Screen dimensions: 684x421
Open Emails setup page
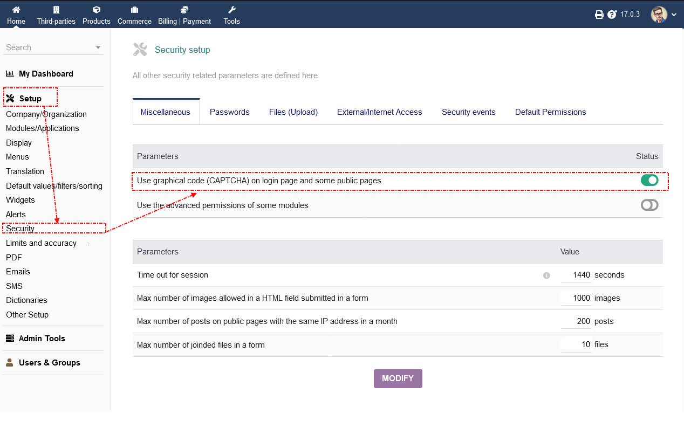18,272
